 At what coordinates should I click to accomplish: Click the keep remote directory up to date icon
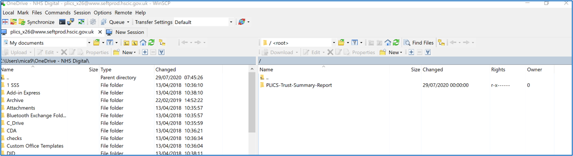click(82, 22)
